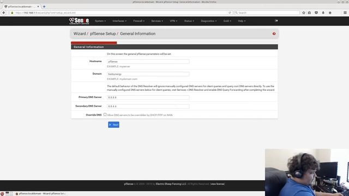349x196 pixels.
Task: Click the pfSense logo in the navbar
Action: [x=79, y=21]
